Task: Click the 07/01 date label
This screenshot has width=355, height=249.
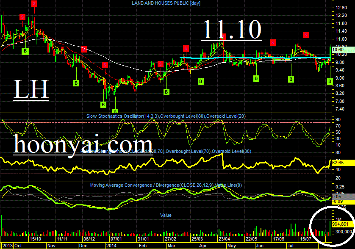Action: click(x=116, y=239)
